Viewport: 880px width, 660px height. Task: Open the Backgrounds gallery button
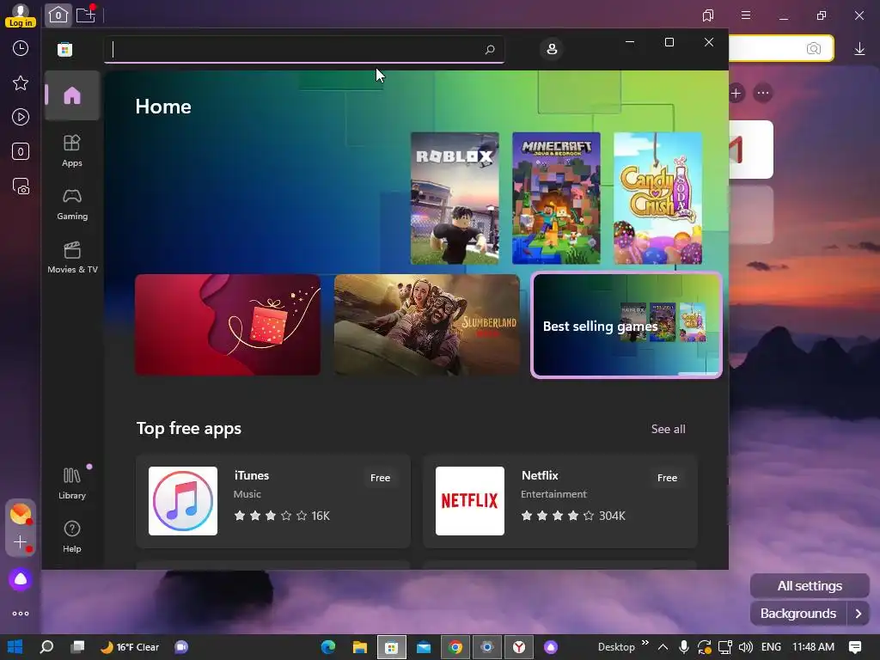(x=798, y=614)
